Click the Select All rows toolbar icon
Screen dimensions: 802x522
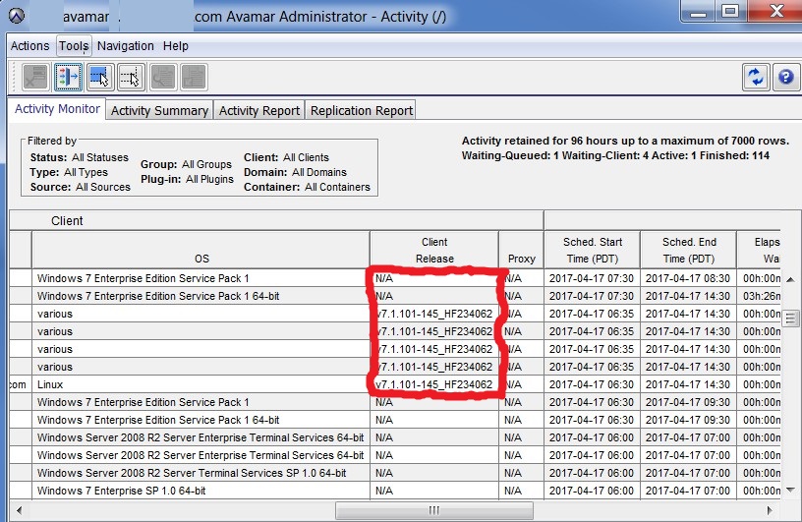[99, 78]
